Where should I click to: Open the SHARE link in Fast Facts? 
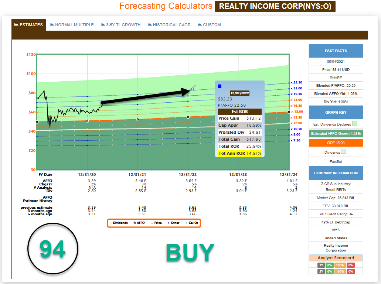[336, 78]
